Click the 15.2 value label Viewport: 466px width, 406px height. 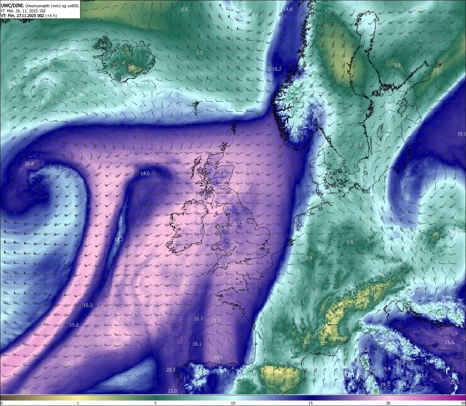pyautogui.click(x=88, y=305)
